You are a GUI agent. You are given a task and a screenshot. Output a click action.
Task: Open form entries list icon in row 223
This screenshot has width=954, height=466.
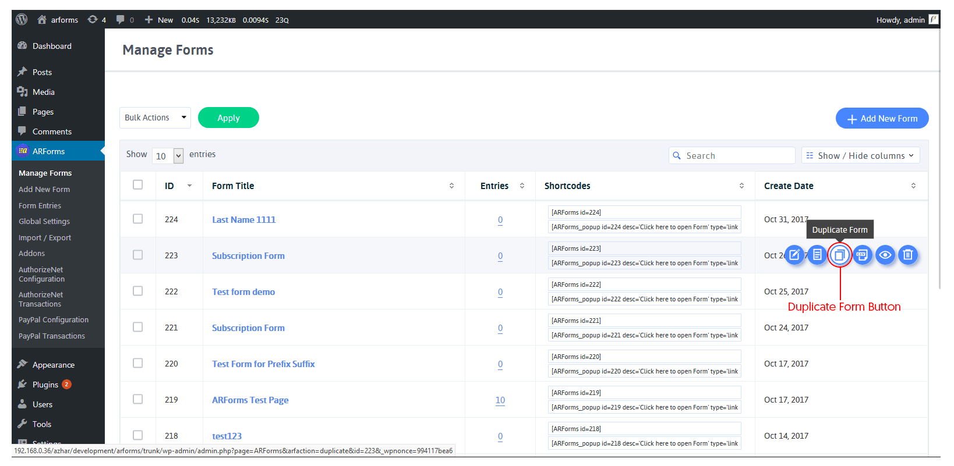click(x=817, y=255)
